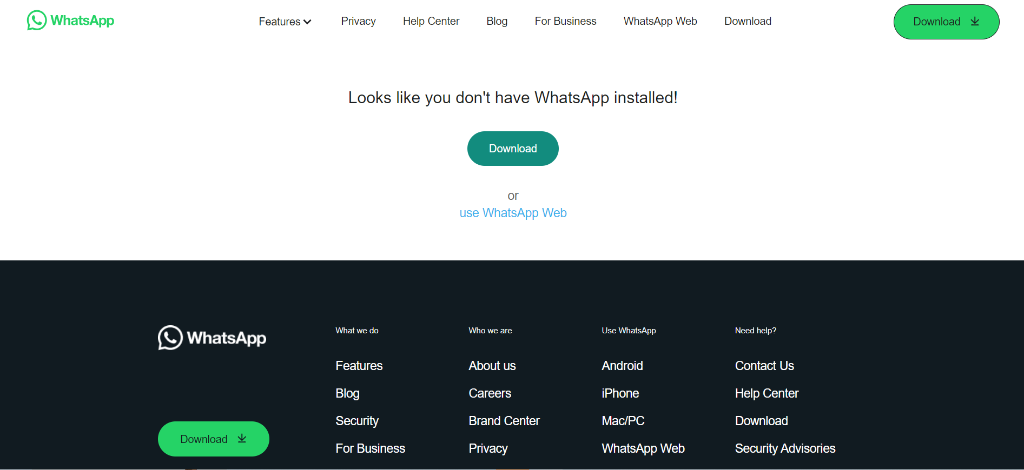Open Help Center link in footer
The width and height of the screenshot is (1024, 470).
(x=767, y=393)
